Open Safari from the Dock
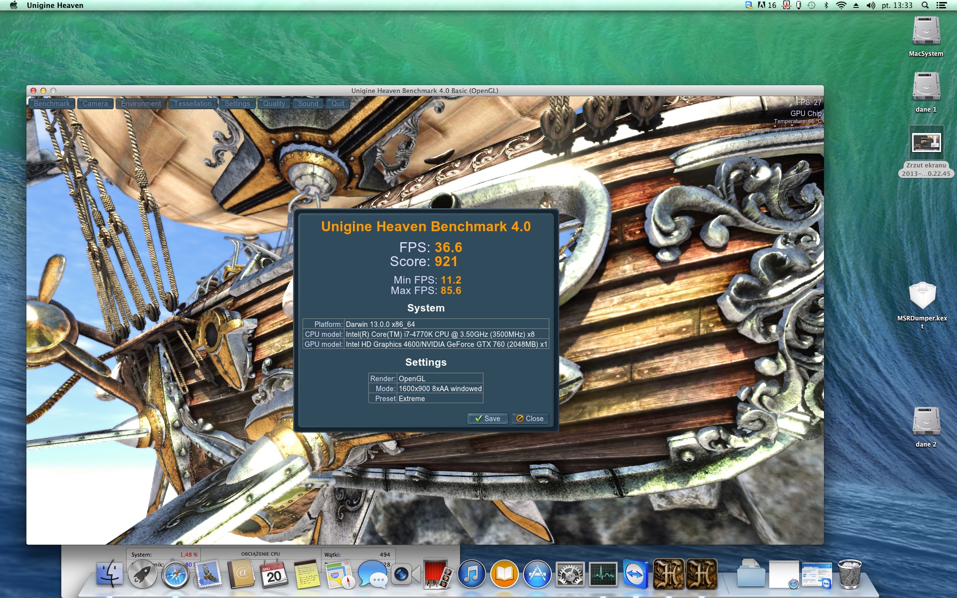The width and height of the screenshot is (957, 598). coord(175,574)
